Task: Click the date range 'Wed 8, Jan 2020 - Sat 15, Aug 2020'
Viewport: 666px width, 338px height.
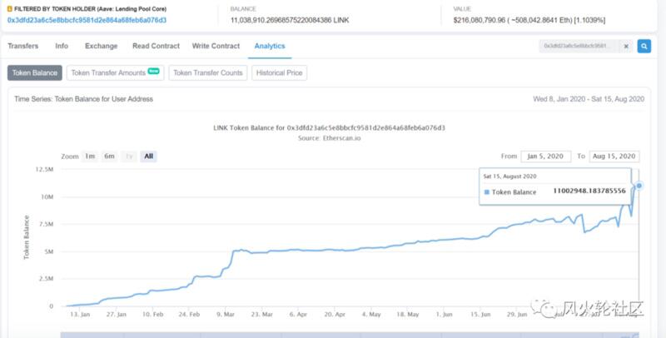Action: [x=589, y=99]
